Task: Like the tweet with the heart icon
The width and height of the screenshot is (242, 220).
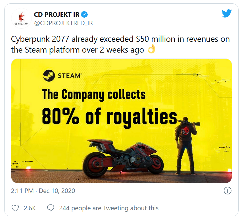Action: point(15,208)
